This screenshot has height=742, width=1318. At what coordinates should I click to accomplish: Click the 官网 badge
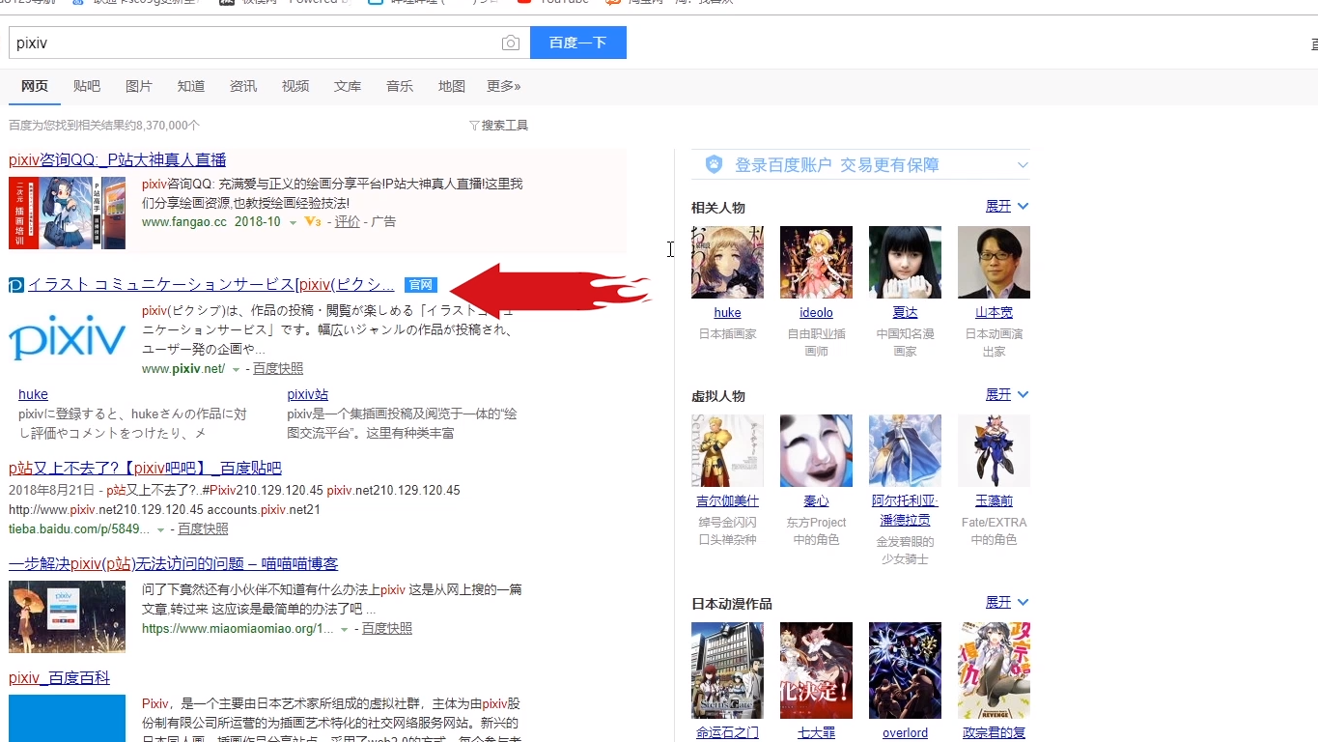tap(421, 285)
